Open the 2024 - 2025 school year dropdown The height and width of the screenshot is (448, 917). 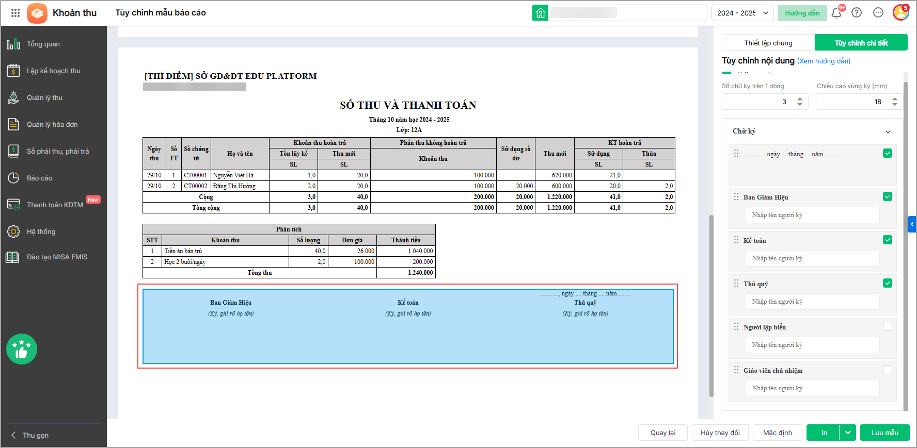(x=742, y=13)
